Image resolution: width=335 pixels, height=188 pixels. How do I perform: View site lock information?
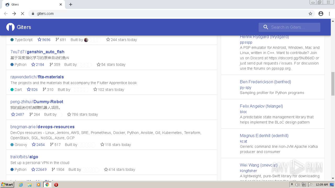point(33,14)
